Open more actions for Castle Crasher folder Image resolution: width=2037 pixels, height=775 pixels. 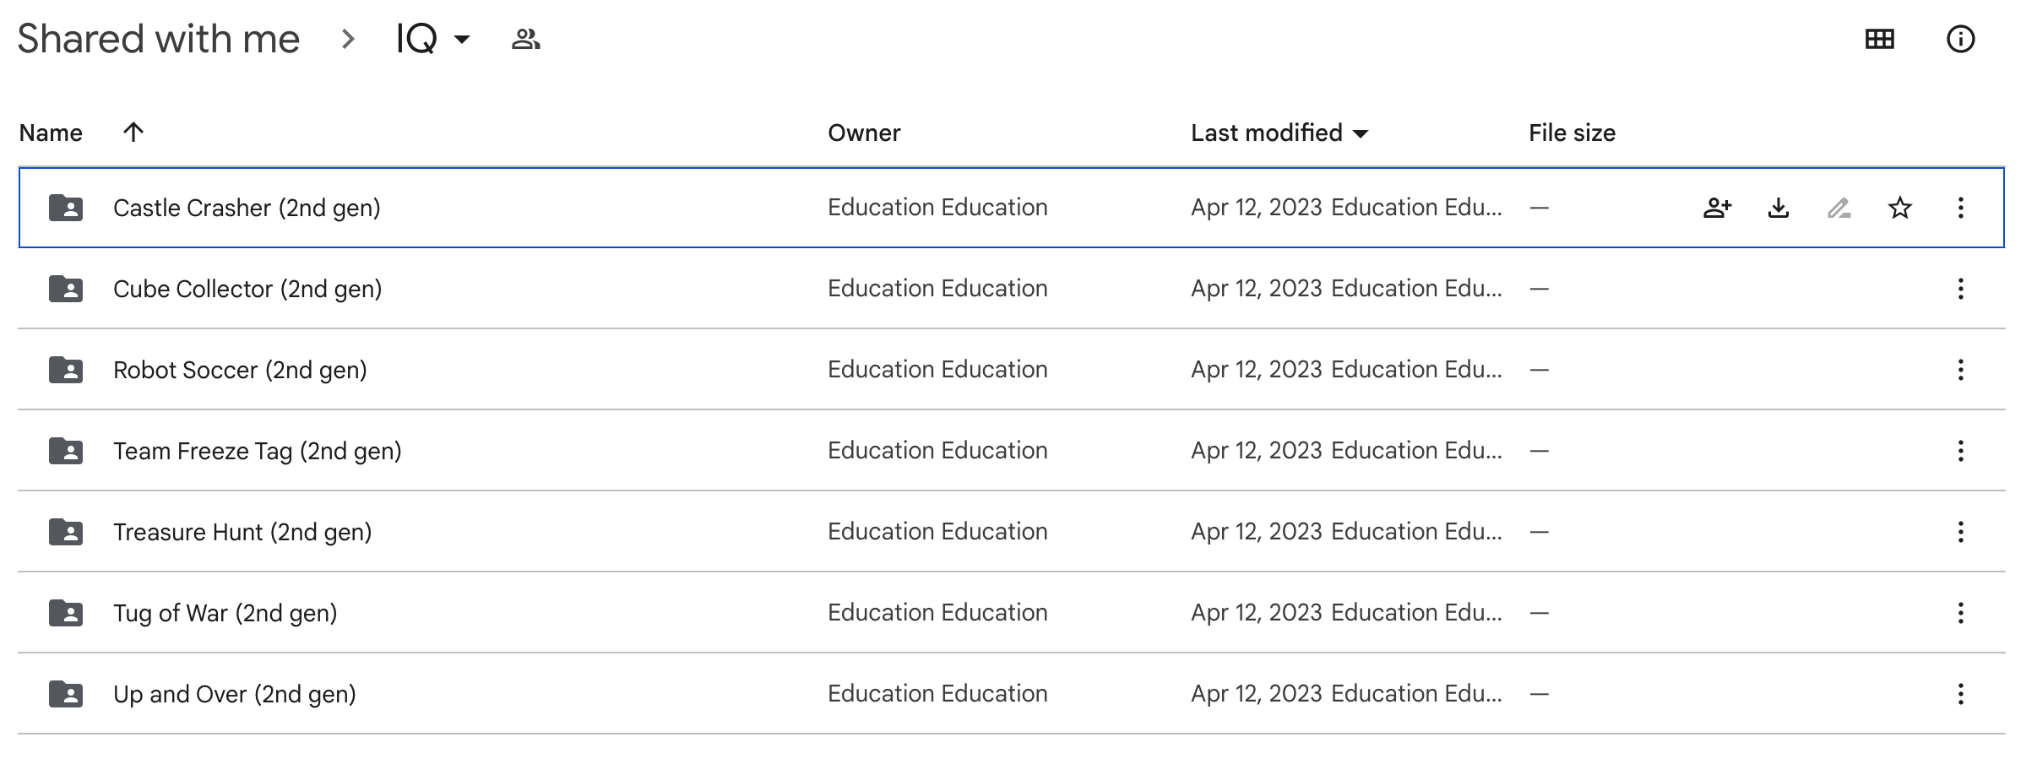coord(1960,208)
